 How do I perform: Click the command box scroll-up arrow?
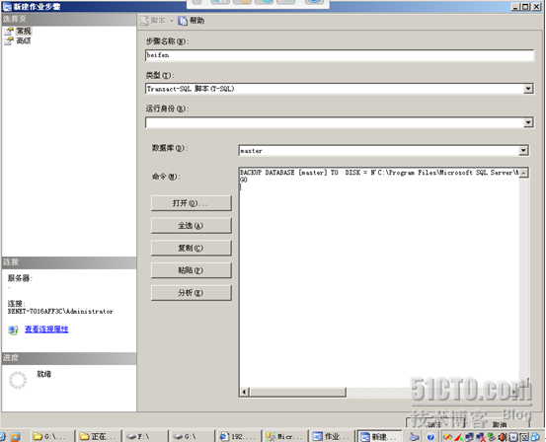pos(523,173)
